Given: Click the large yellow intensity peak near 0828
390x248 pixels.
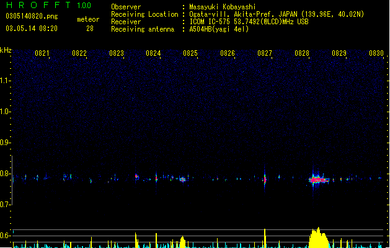Looking at the screenshot, I should [319, 237].
